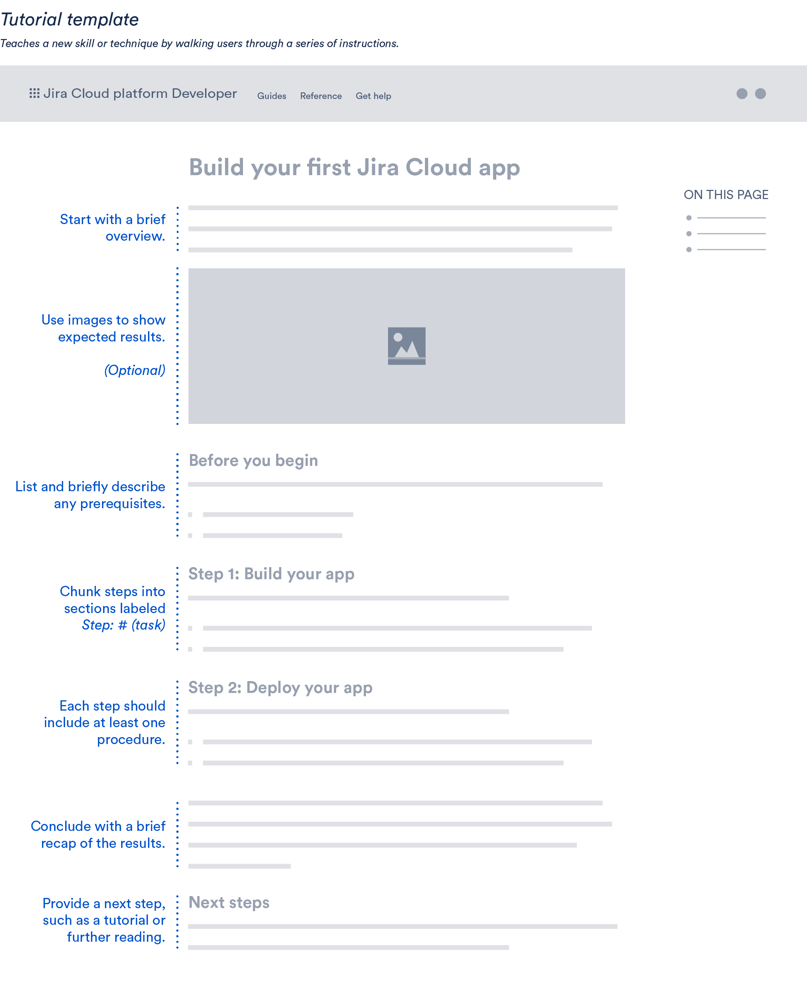This screenshot has height=984, width=807.
Task: Click third bullet under On This Page
Action: pos(688,249)
